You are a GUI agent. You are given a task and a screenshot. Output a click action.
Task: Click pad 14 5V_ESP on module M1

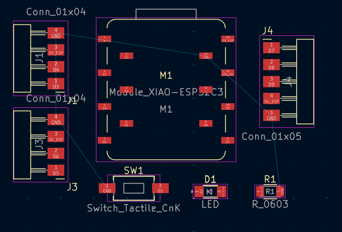(x=228, y=39)
